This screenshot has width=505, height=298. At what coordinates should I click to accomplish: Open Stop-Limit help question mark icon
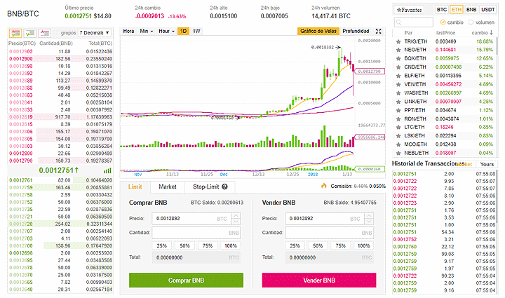[x=225, y=187]
